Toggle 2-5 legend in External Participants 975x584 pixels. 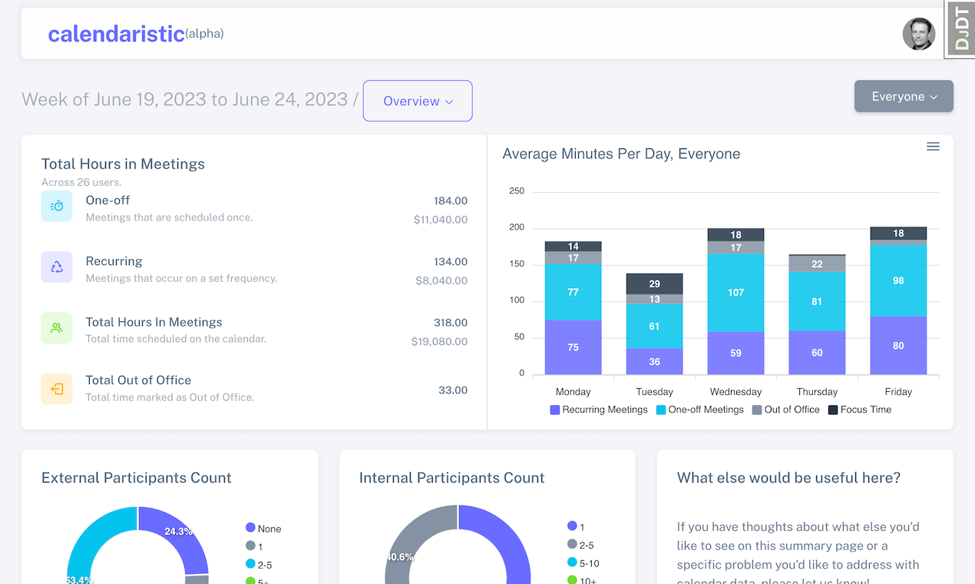259,565
